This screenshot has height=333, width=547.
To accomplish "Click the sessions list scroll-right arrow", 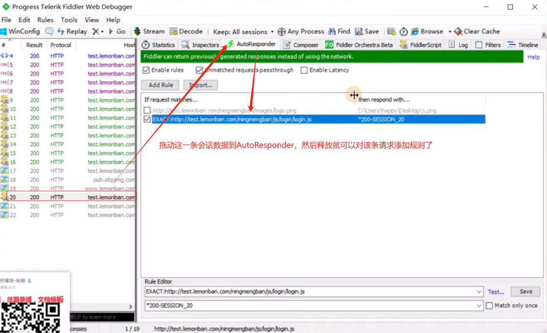I will click(x=131, y=307).
